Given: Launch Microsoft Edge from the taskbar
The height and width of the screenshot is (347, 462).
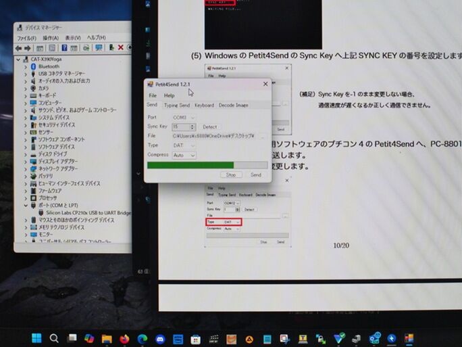Looking at the screenshot, I should click(143, 339).
